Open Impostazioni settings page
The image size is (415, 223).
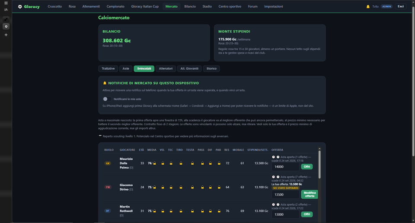pos(273,6)
